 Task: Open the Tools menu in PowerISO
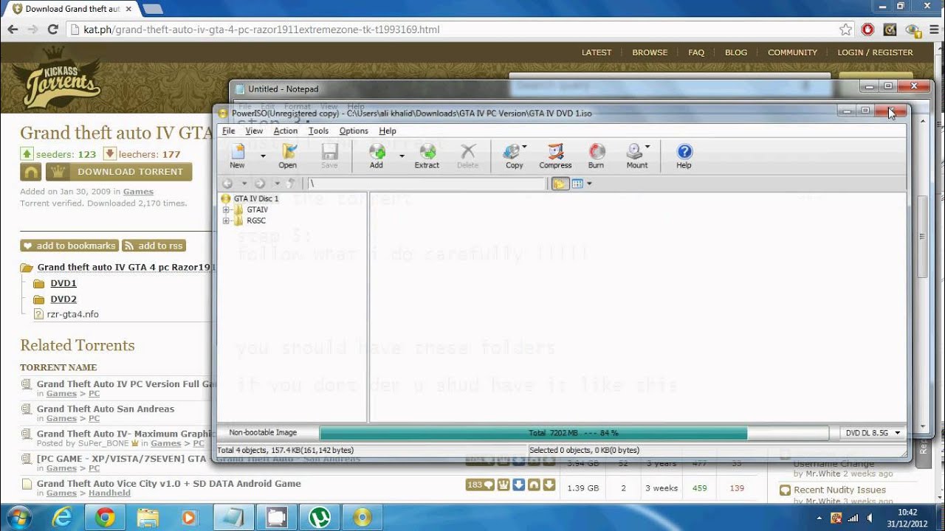pos(318,131)
